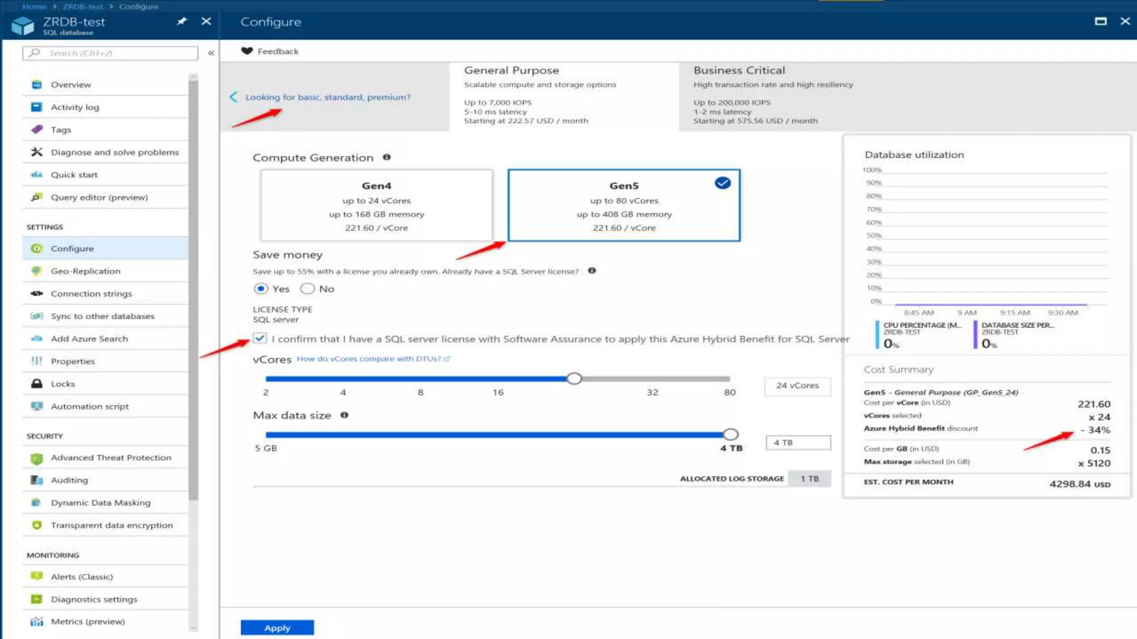
Task: Click the Max data size slider handle
Action: click(731, 434)
